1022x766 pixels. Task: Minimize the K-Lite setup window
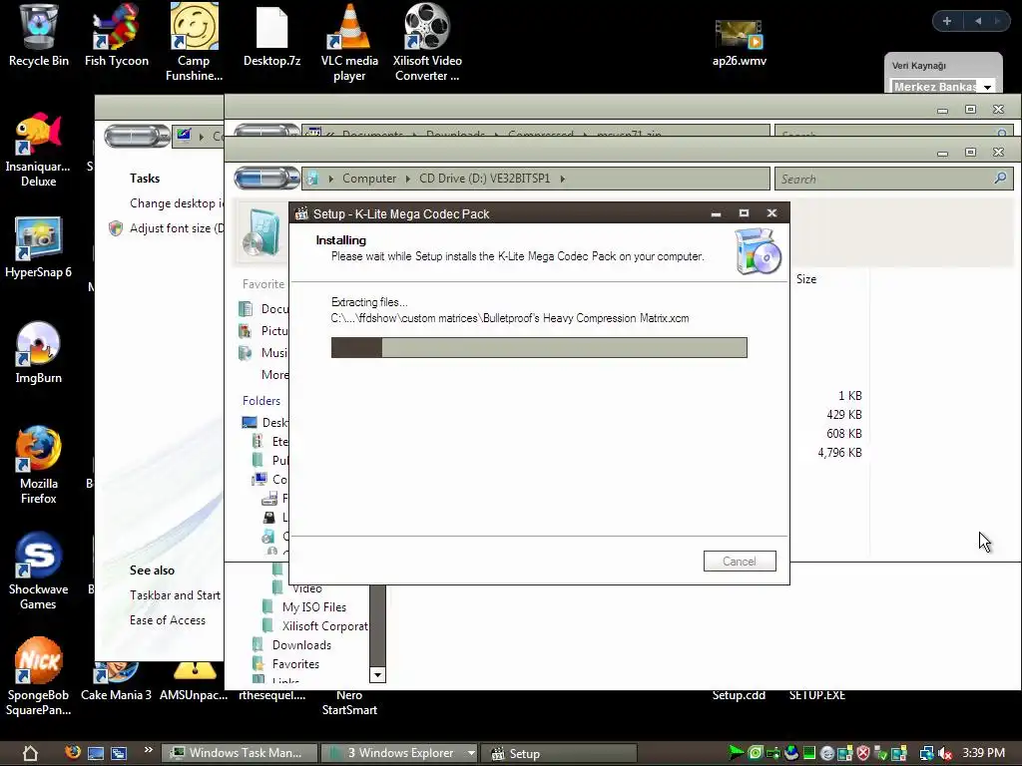(x=716, y=213)
